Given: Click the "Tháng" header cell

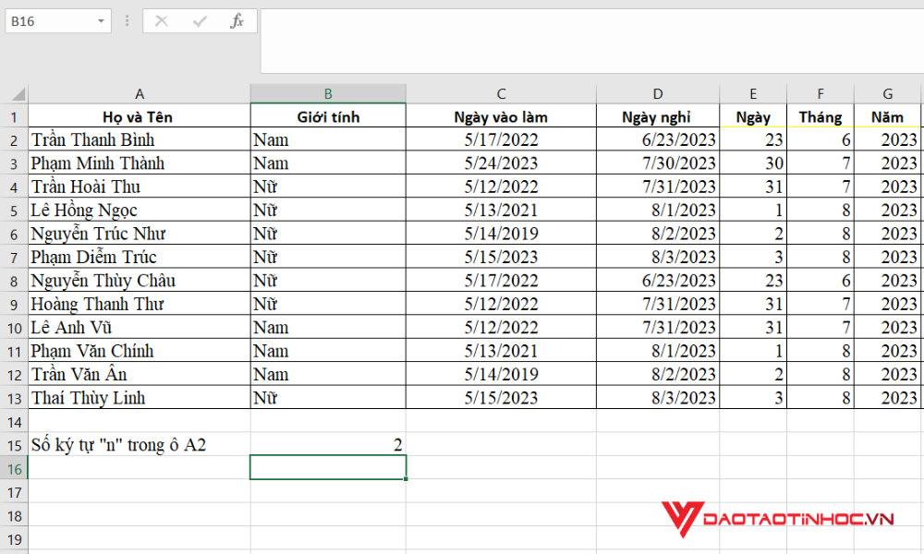Looking at the screenshot, I should (x=821, y=116).
